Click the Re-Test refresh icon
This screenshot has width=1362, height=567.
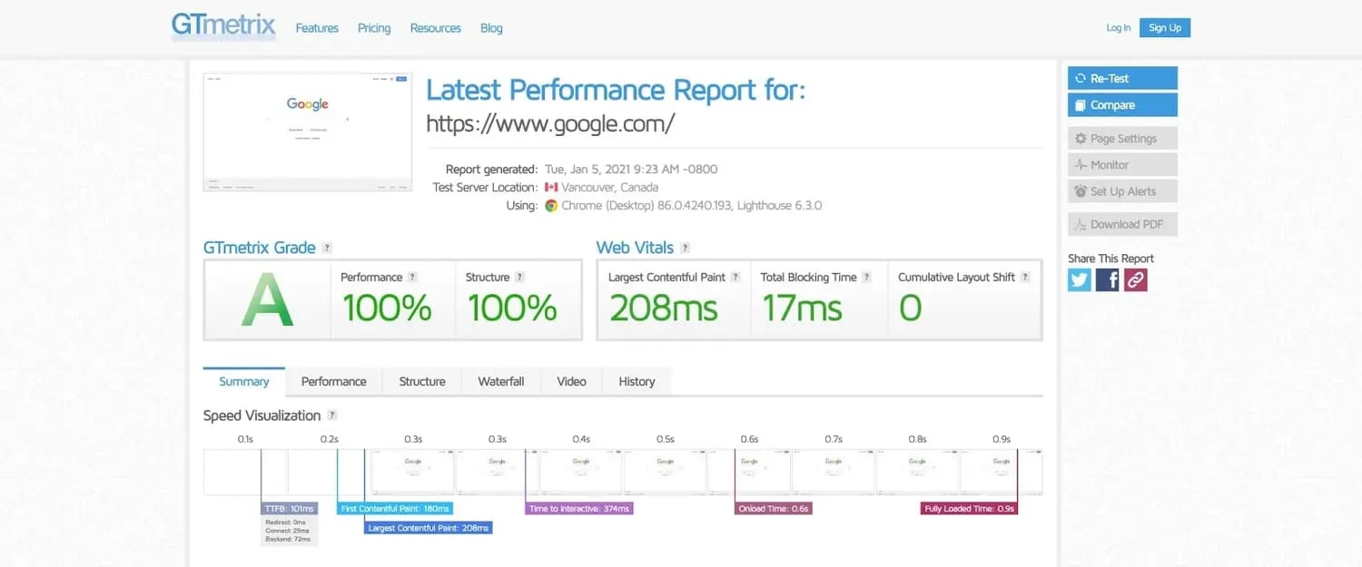pos(1081,78)
